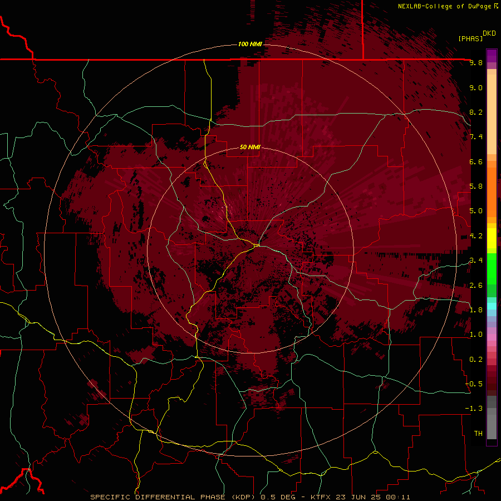Screen dimensions: 501x501
Task: Click the 7.4 value on color scale
Action: point(476,137)
